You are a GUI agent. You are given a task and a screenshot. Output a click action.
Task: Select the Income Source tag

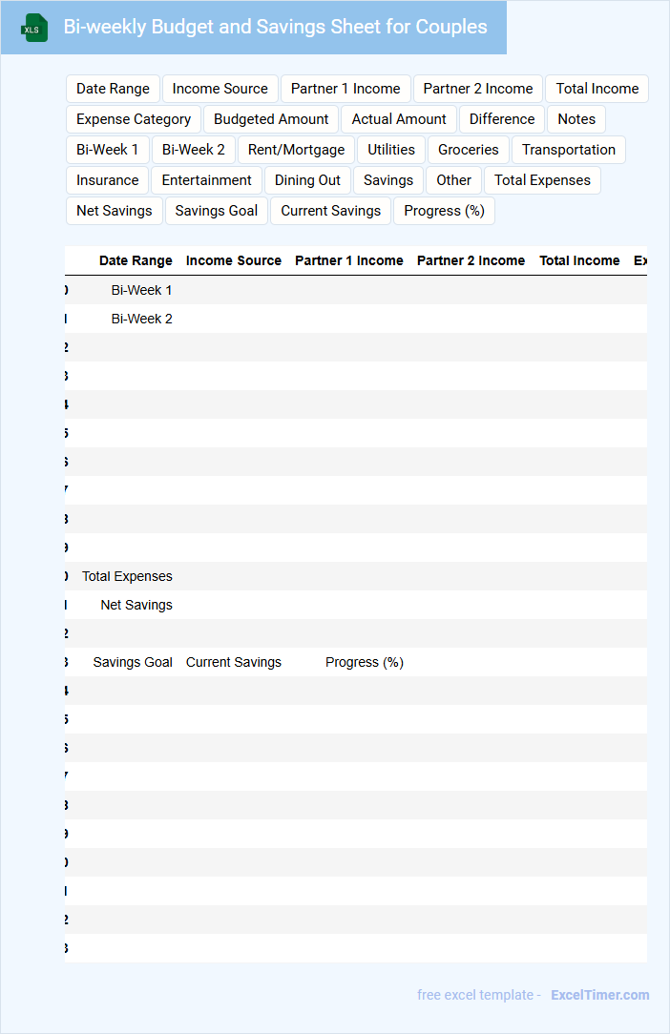click(220, 89)
